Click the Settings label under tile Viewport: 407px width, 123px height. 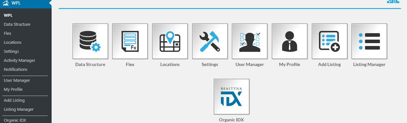pyautogui.click(x=210, y=64)
